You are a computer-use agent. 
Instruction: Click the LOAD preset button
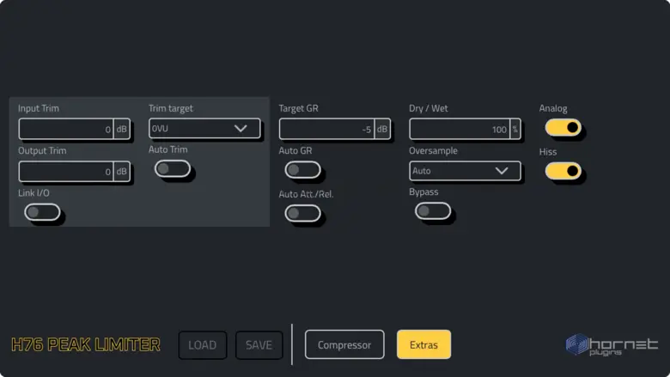pos(203,345)
